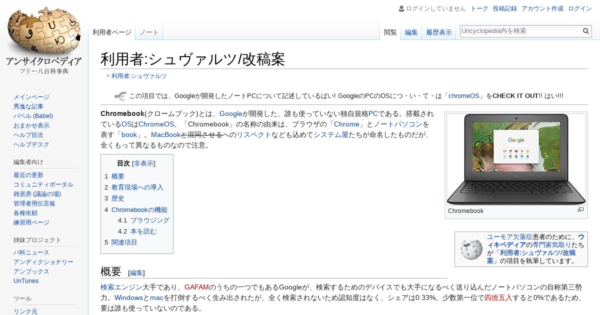Open アンディクショナリー link
This screenshot has height=315, width=600.
point(43,262)
